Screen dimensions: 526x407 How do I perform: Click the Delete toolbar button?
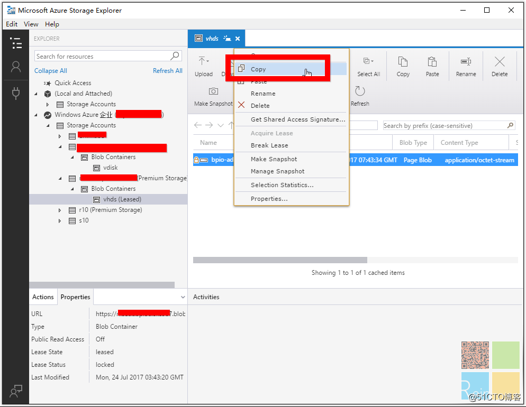[500, 67]
